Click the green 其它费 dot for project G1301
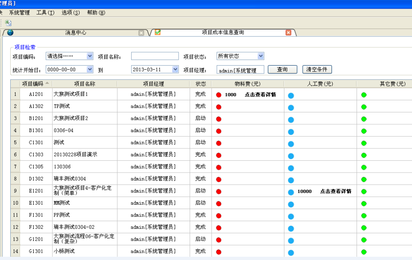Image resolution: width=412 pixels, height=260 pixels. pos(364,252)
